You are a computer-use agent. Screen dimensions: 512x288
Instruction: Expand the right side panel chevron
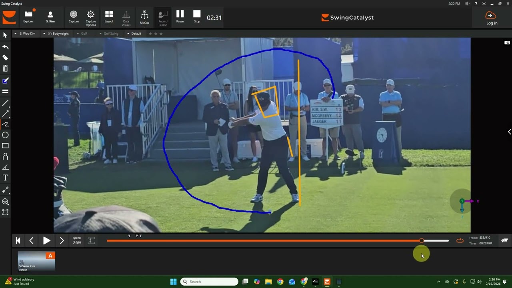click(x=509, y=132)
